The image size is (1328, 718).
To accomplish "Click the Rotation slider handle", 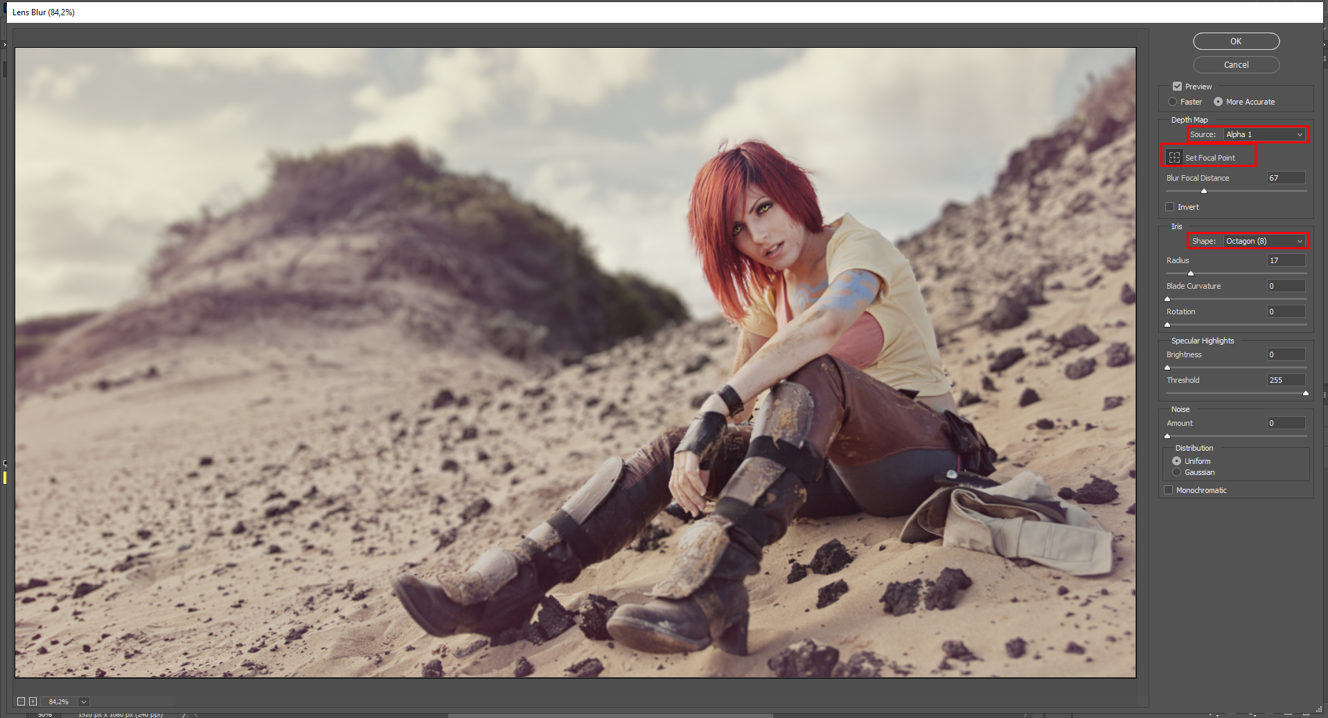I will tap(1167, 325).
